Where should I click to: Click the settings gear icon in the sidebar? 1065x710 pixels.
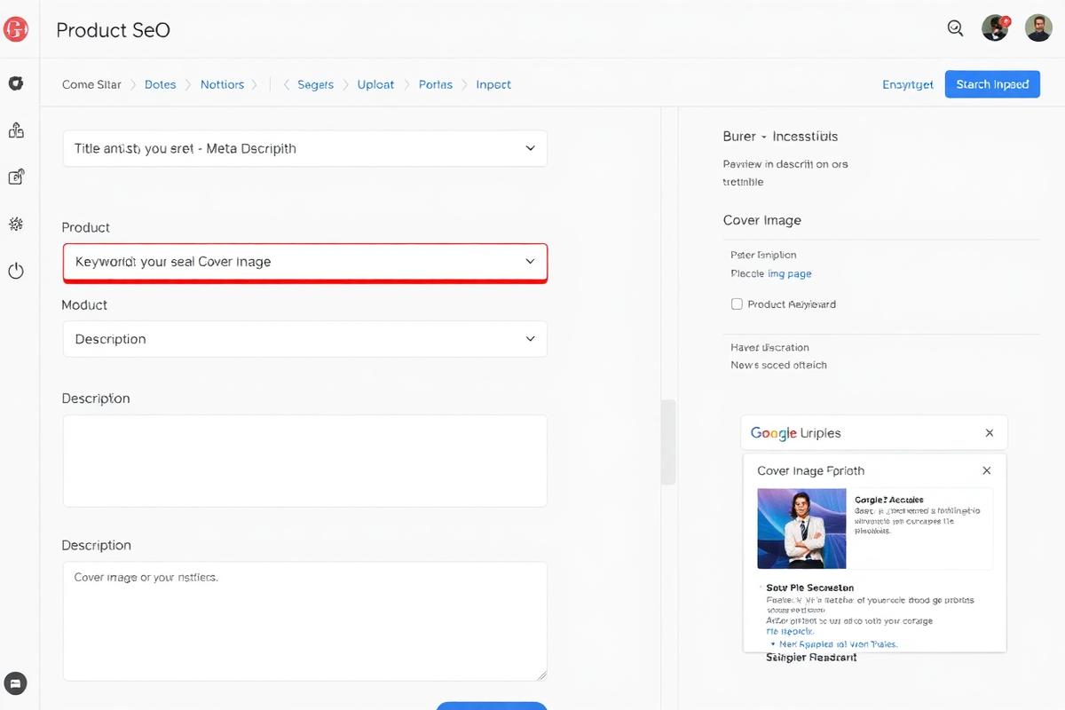click(15, 224)
